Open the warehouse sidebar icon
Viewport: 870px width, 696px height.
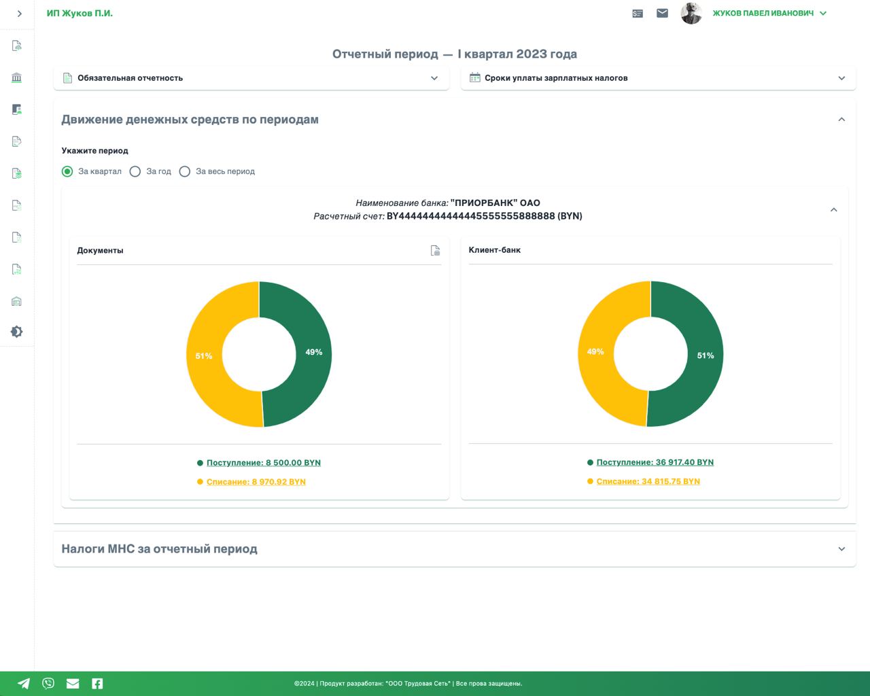pos(17,301)
